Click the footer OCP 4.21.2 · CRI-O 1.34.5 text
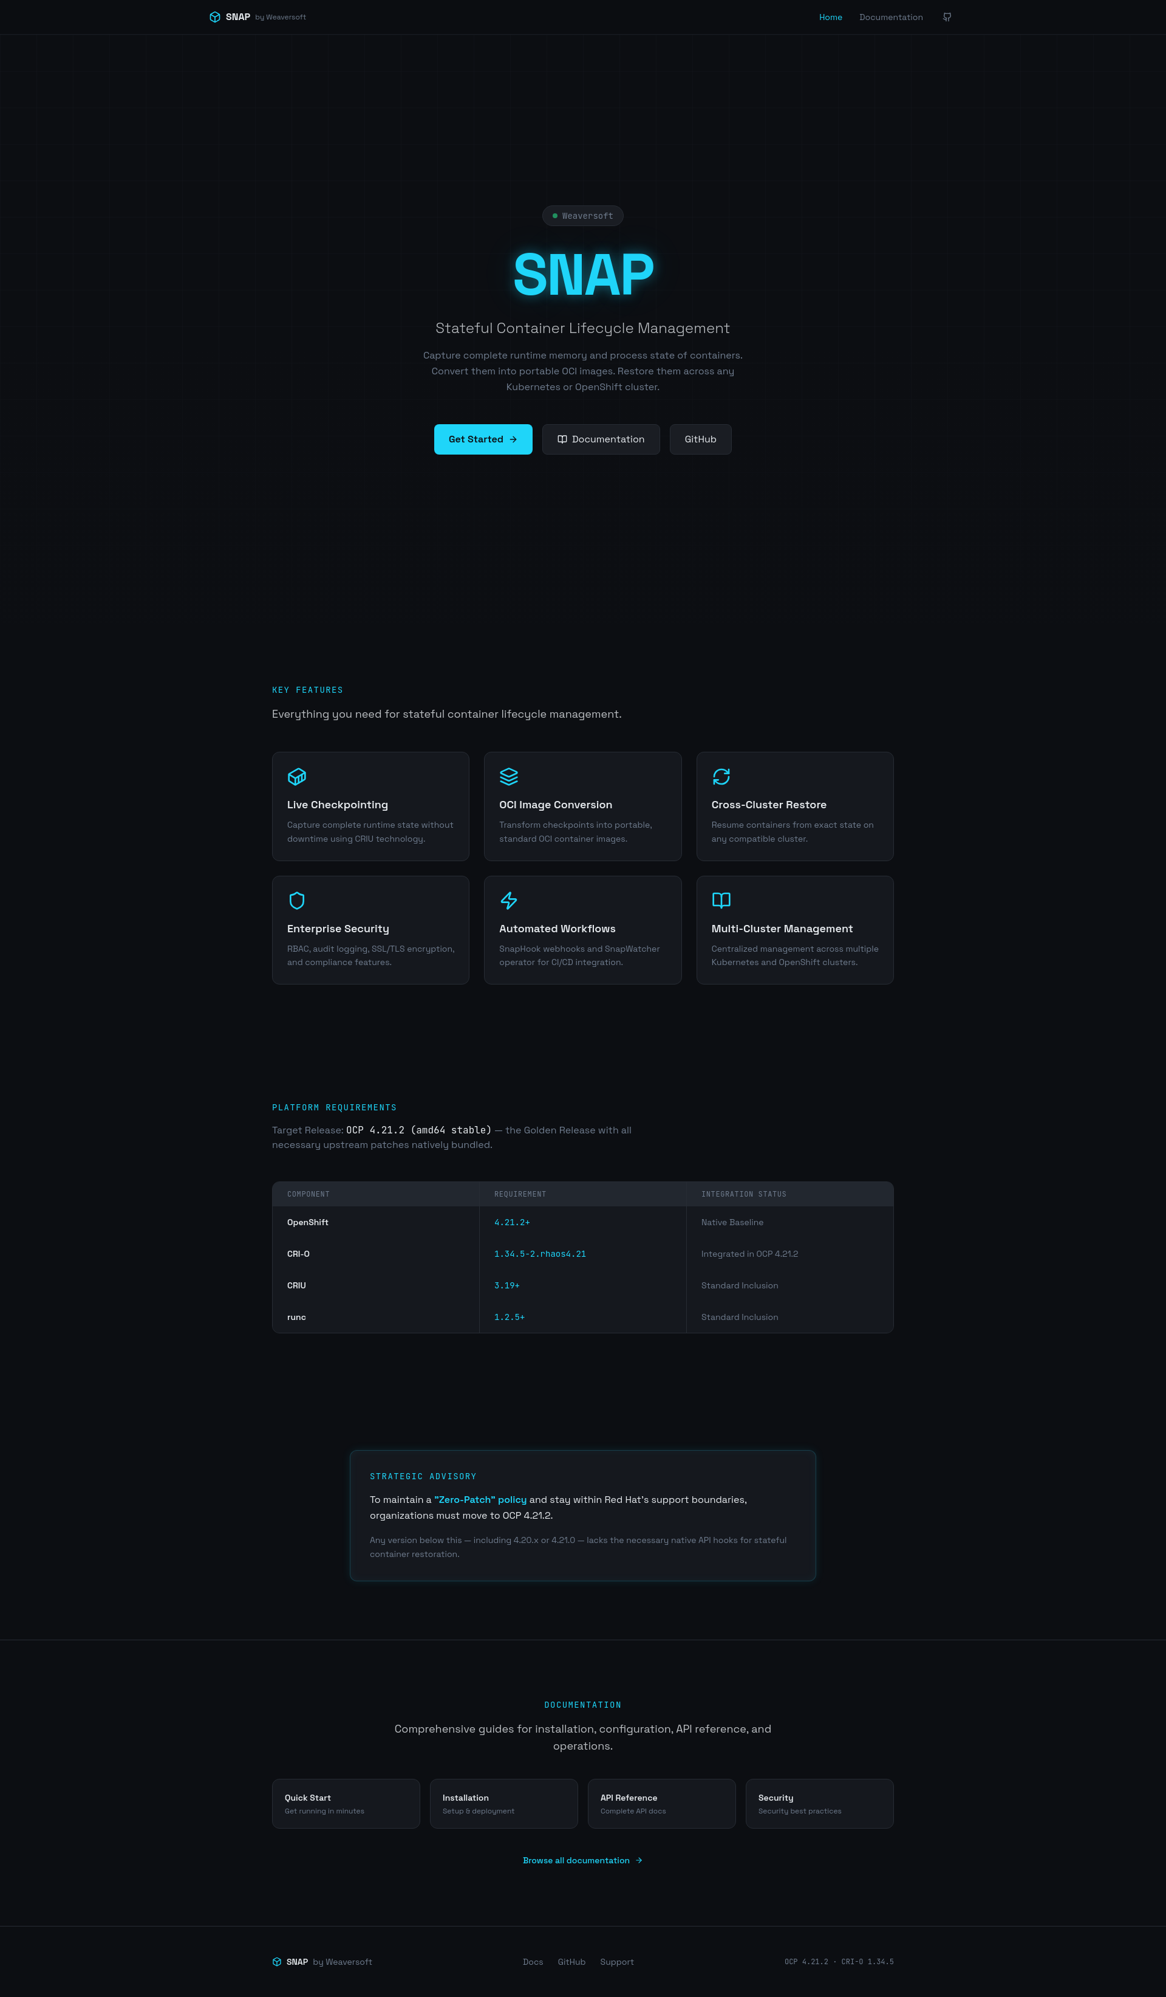 (x=839, y=1961)
